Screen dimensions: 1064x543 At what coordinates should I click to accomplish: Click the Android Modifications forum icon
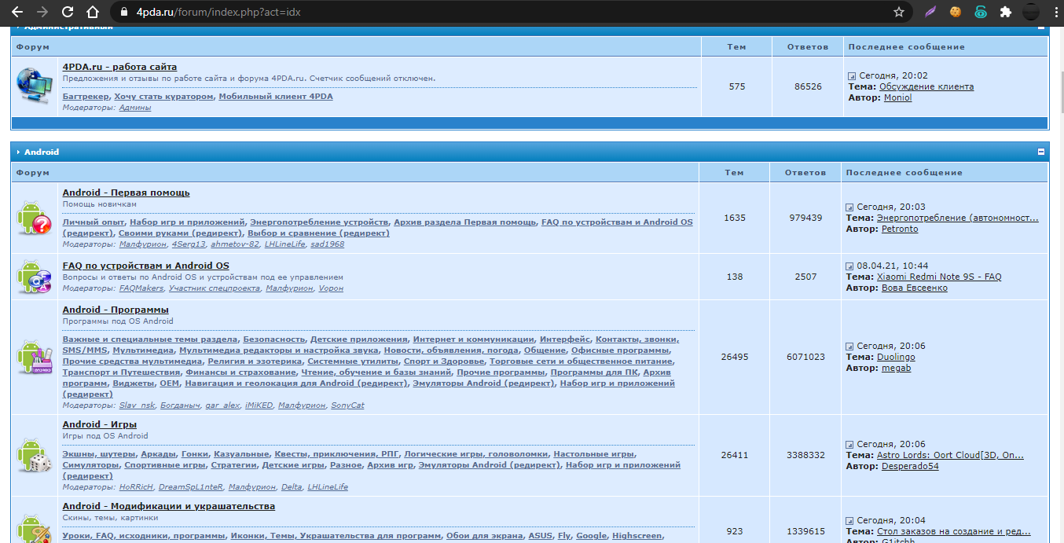point(34,528)
